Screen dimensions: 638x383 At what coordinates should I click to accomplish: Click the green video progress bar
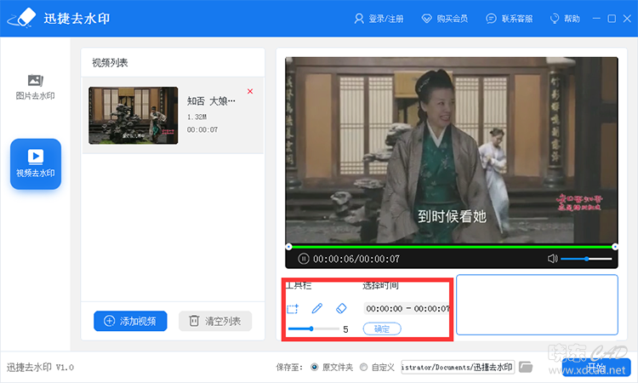pos(452,247)
